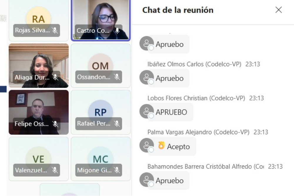294x196 pixels.
Task: Select the Aliaga Dur video thumbnail
Action: 39,66
